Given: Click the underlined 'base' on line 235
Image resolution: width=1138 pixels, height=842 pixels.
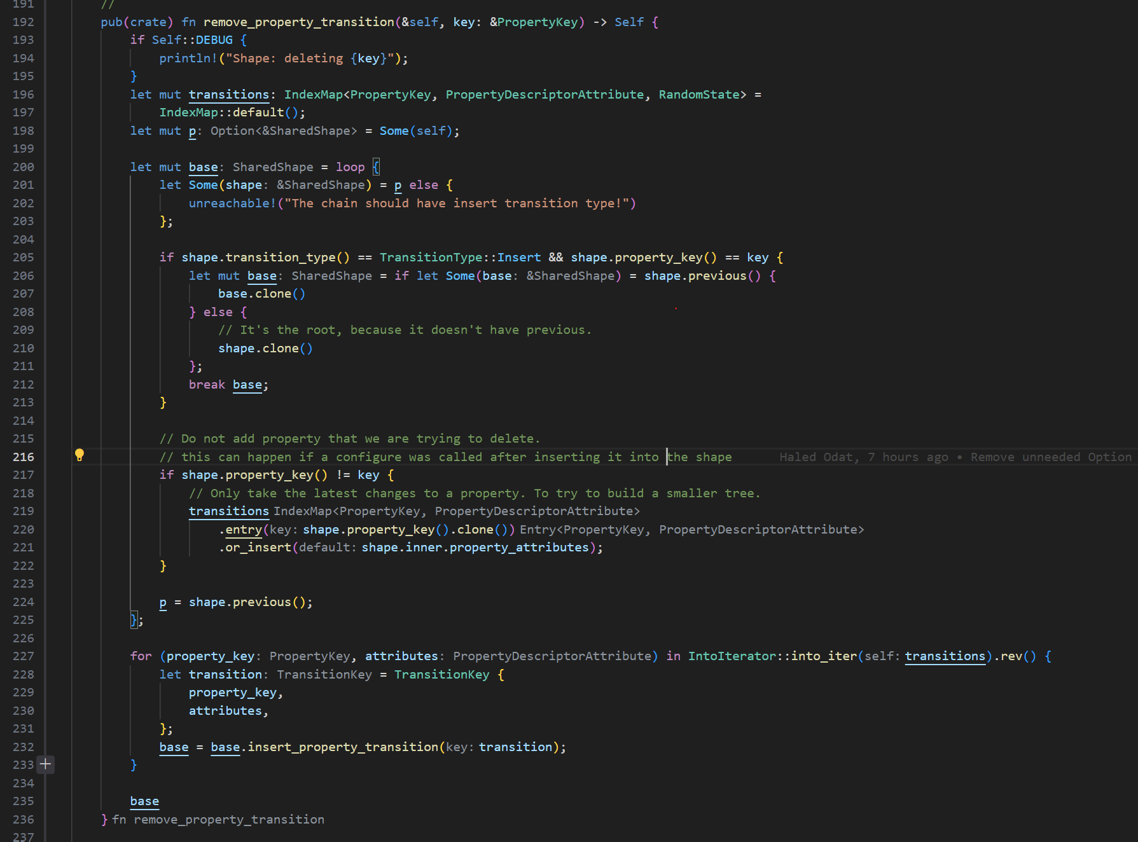Looking at the screenshot, I should click(x=144, y=801).
